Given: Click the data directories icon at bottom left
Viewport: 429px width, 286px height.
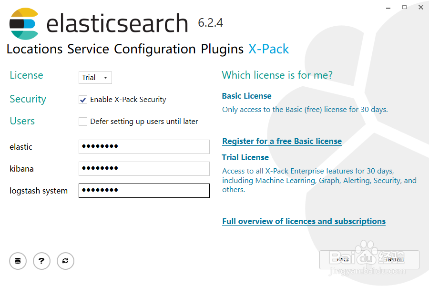Looking at the screenshot, I should coord(18,261).
